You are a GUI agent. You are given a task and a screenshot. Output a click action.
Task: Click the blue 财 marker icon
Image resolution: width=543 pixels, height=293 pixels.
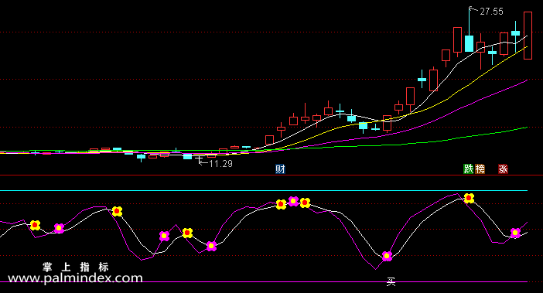[280, 169]
